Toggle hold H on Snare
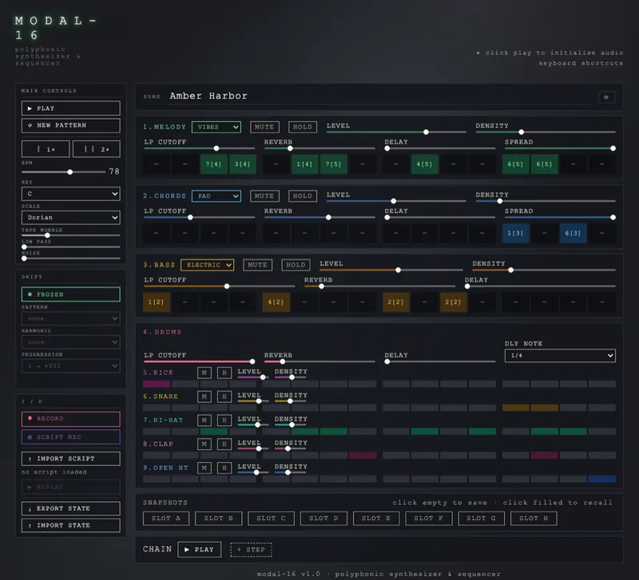 coord(224,397)
